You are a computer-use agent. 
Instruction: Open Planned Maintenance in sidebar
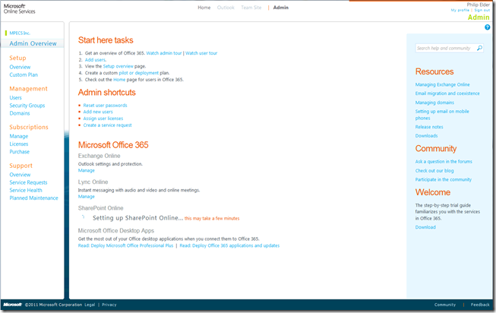click(x=33, y=198)
